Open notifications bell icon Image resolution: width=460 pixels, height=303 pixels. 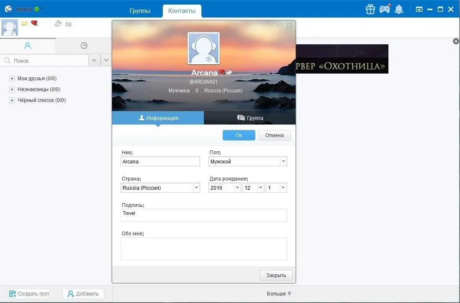(x=399, y=9)
